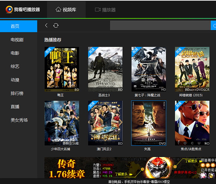216x184 pixels.
Task: Click the first 了解更多 link in banner
Action: [x=123, y=174]
